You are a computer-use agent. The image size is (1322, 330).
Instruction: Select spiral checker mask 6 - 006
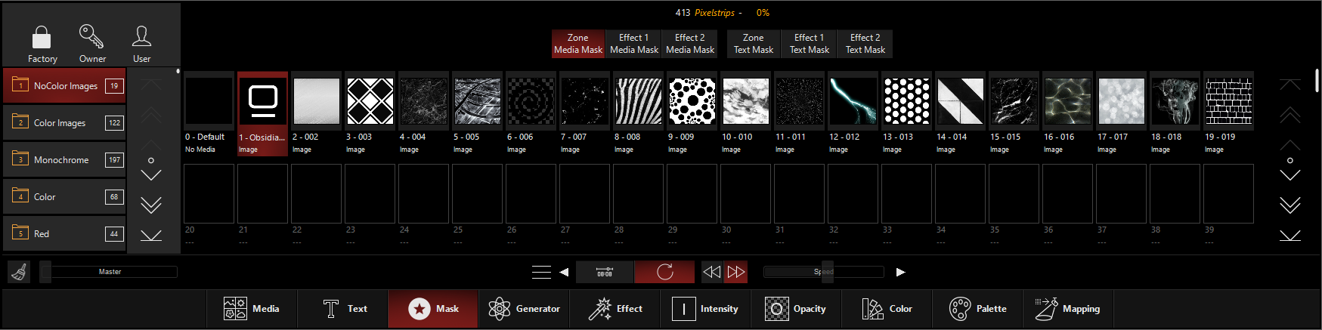pyautogui.click(x=531, y=113)
